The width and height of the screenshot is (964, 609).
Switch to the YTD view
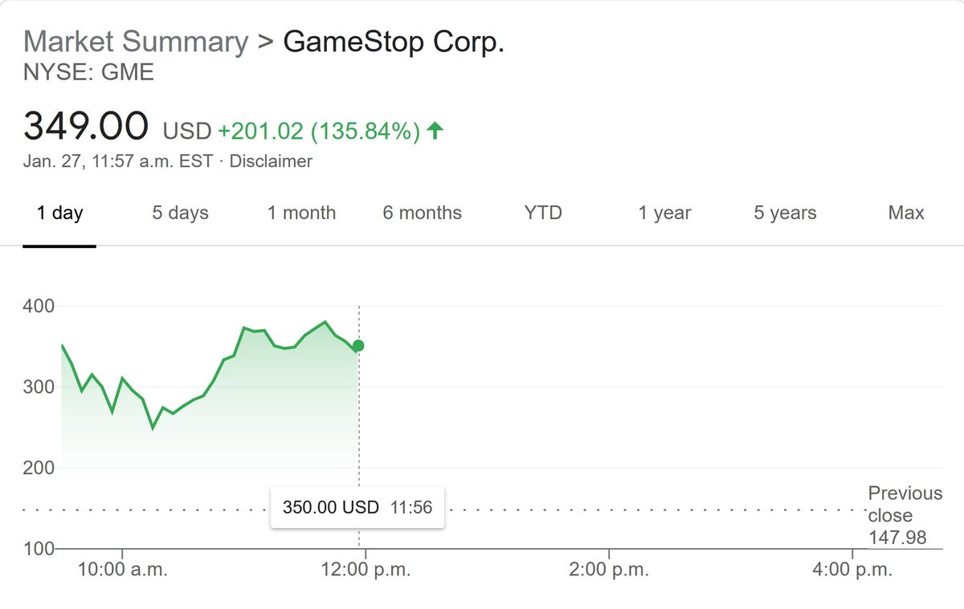tap(542, 213)
